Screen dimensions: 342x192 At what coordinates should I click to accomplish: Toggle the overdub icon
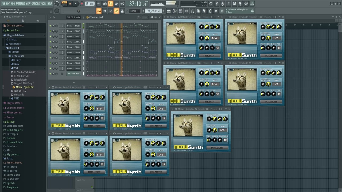[x=116, y=4]
